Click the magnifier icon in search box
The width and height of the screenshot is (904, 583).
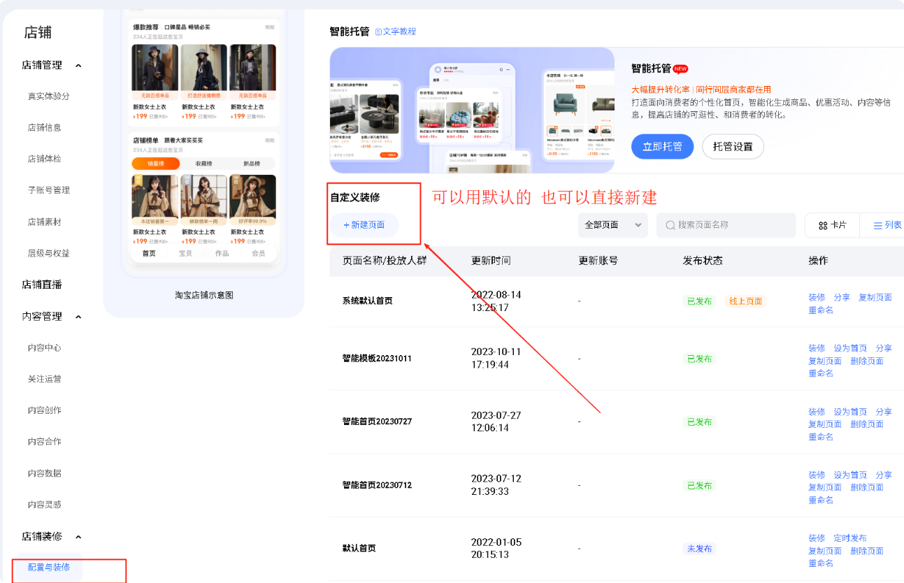point(670,225)
